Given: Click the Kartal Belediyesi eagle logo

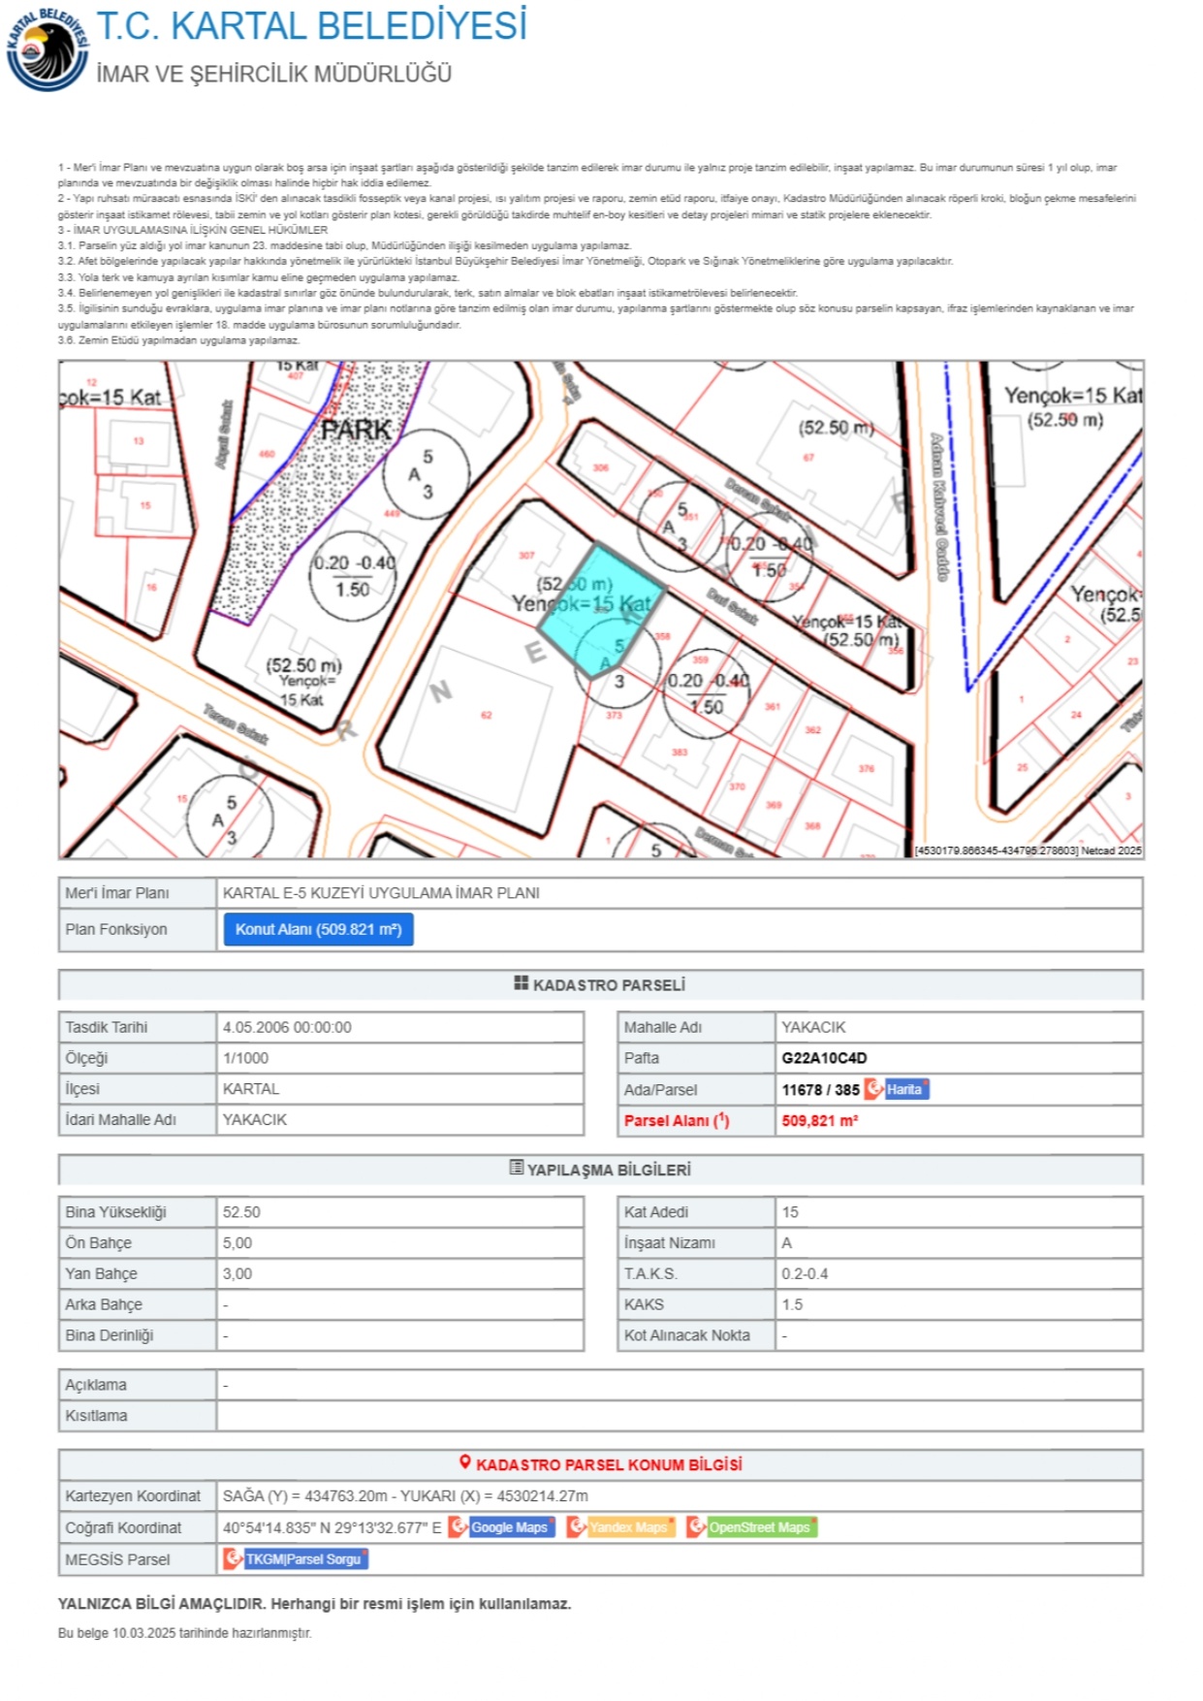Looking at the screenshot, I should 46,49.
